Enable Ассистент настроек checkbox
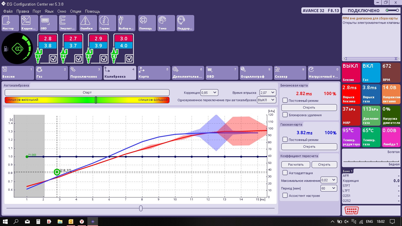This screenshot has width=402, height=226. pyautogui.click(x=285, y=195)
